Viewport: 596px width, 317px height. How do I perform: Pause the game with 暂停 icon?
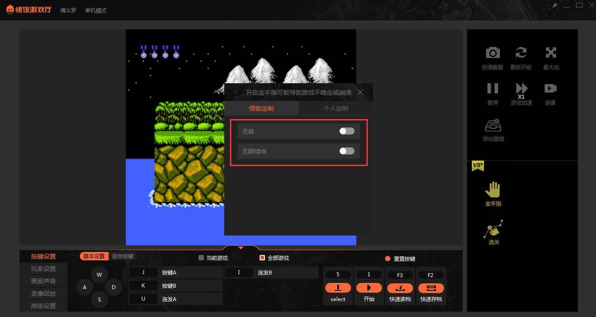click(x=493, y=88)
